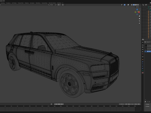Toggle viewport overlays

pos(128,5)
